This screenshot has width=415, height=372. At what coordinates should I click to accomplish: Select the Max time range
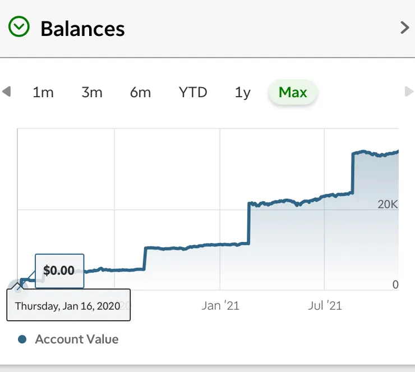pos(293,92)
